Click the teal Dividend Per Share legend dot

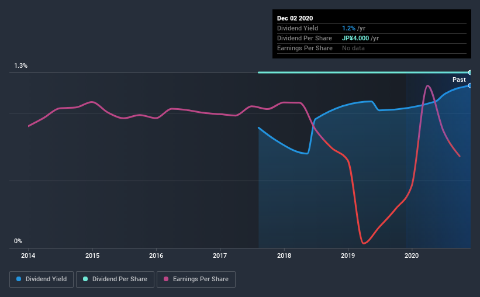(85, 279)
